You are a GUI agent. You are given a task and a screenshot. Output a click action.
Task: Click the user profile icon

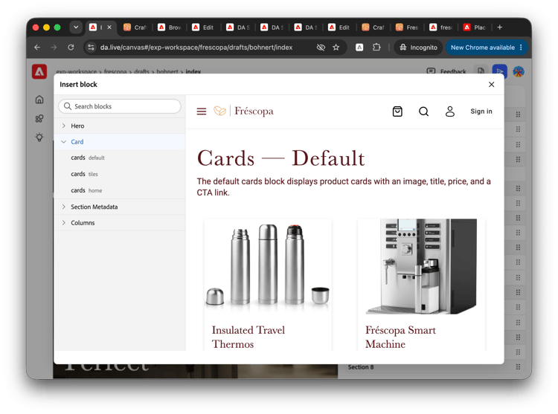click(450, 111)
